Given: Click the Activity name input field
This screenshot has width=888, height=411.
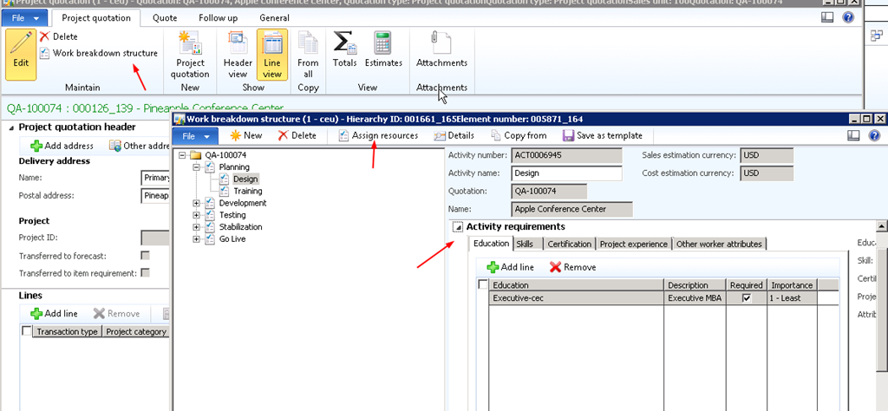Looking at the screenshot, I should coord(567,173).
